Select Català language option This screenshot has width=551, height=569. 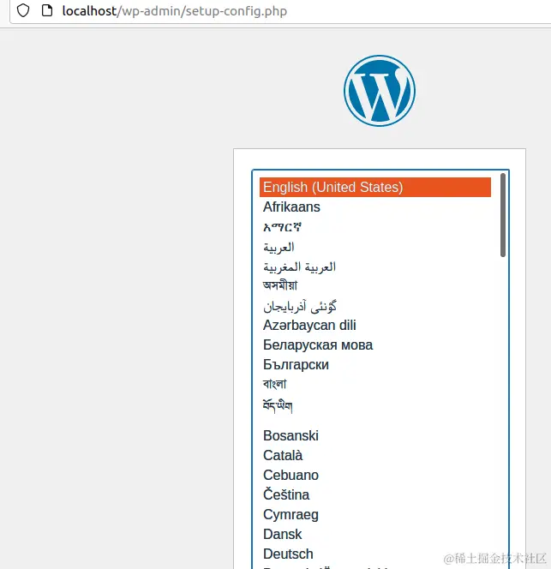[375, 455]
